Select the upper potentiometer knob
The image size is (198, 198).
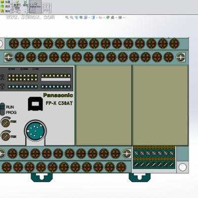tap(5, 122)
